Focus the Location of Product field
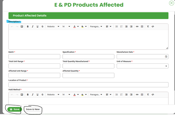The image size is (175, 115). (88, 85)
